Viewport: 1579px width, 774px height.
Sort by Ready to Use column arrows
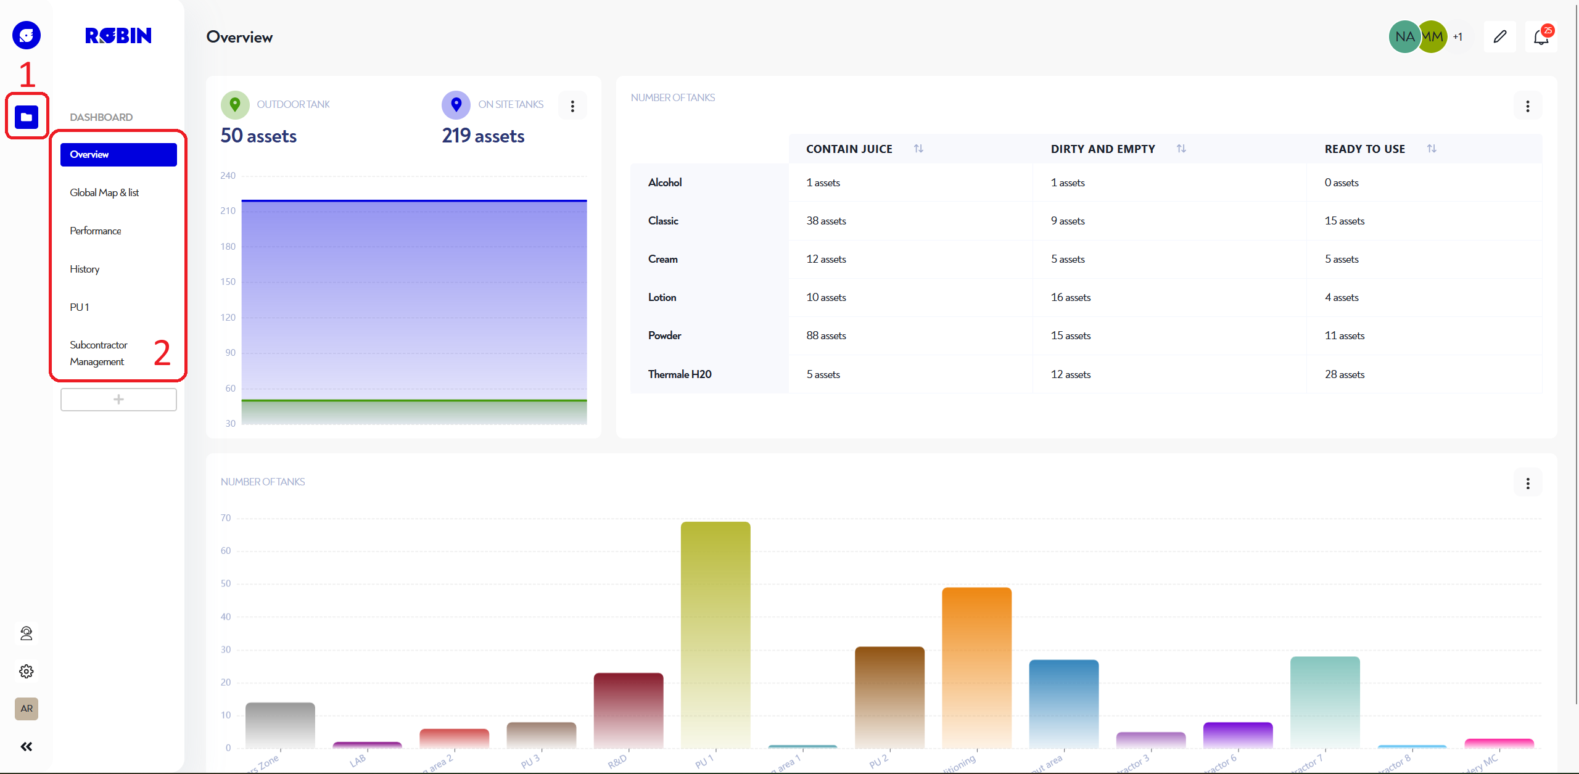coord(1432,149)
